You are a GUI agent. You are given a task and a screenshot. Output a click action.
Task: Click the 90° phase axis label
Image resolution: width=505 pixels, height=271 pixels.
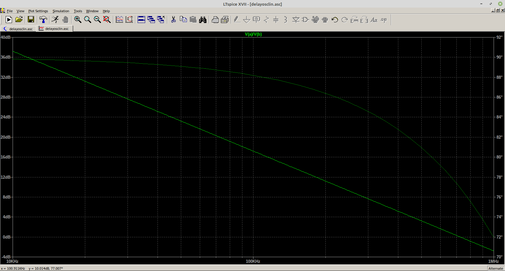(499, 57)
